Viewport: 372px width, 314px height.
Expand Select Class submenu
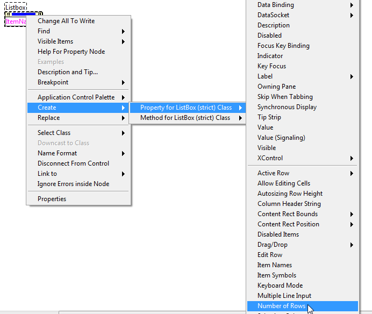[x=78, y=133]
